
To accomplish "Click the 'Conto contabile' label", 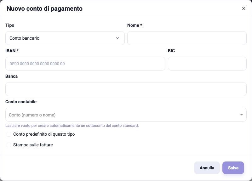I will pos(21,102).
